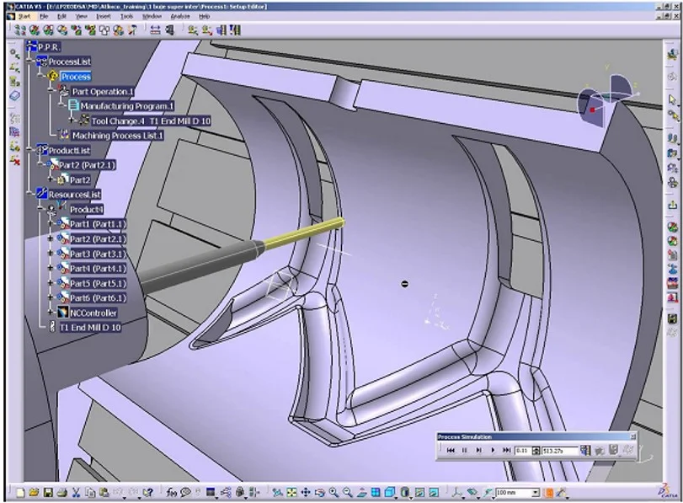Open the 100 mm zoom combo box dropdown
This screenshot has width=683, height=503.
536,490
